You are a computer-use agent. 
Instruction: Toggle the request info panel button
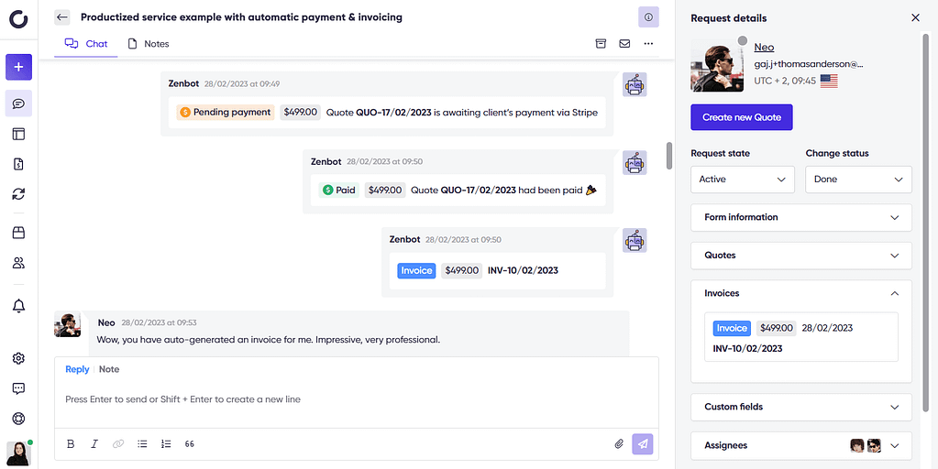(648, 17)
